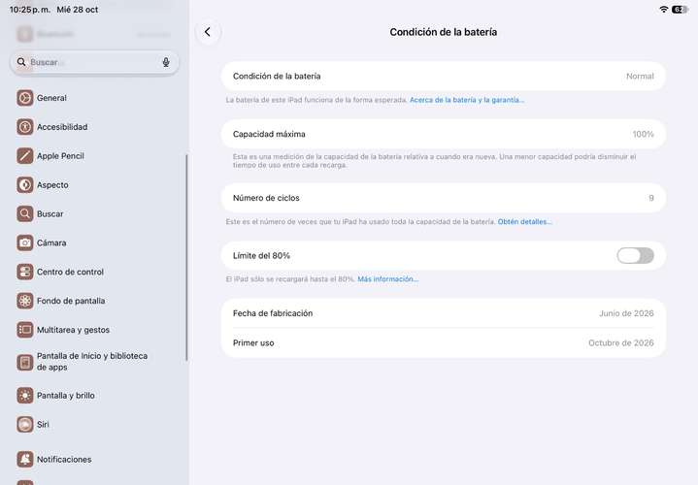698x485 pixels.
Task: Select the Siri icon
Action: point(25,424)
